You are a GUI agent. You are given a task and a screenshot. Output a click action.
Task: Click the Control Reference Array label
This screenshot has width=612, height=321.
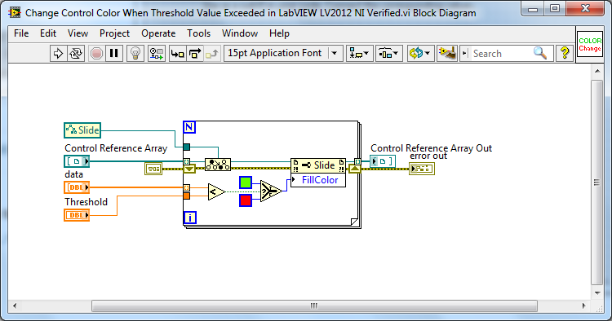[116, 148]
